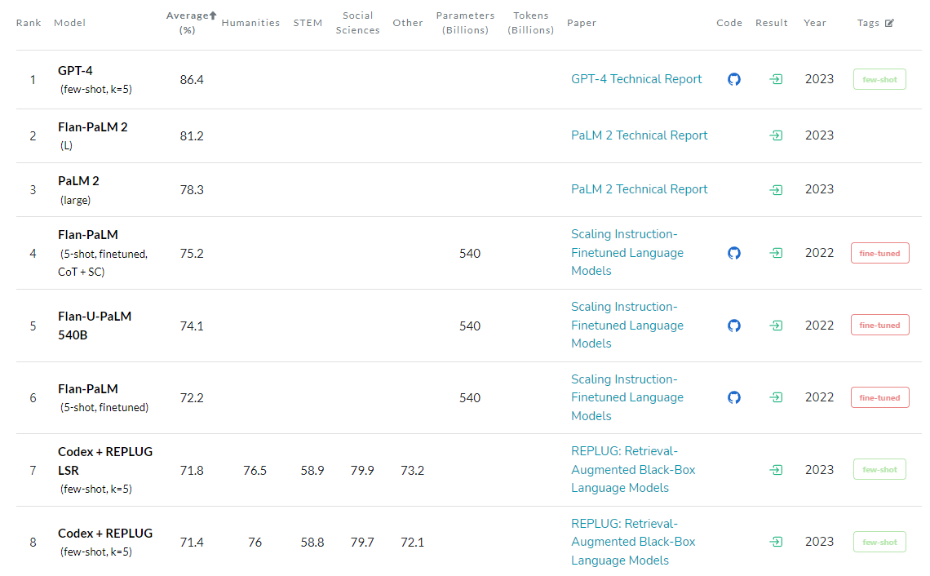This screenshot has width=930, height=576.
Task: Click the 86.4 average score
Action: [192, 80]
